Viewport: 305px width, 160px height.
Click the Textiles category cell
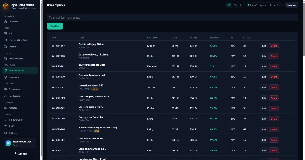pos(151,87)
